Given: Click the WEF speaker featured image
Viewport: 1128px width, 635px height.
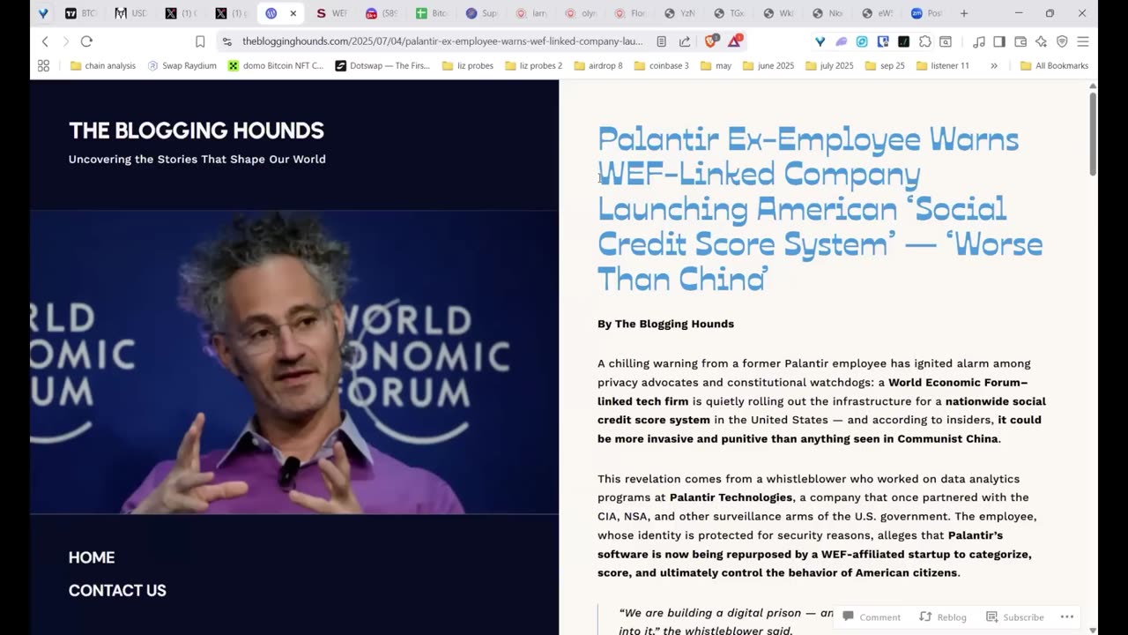Looking at the screenshot, I should pyautogui.click(x=294, y=362).
